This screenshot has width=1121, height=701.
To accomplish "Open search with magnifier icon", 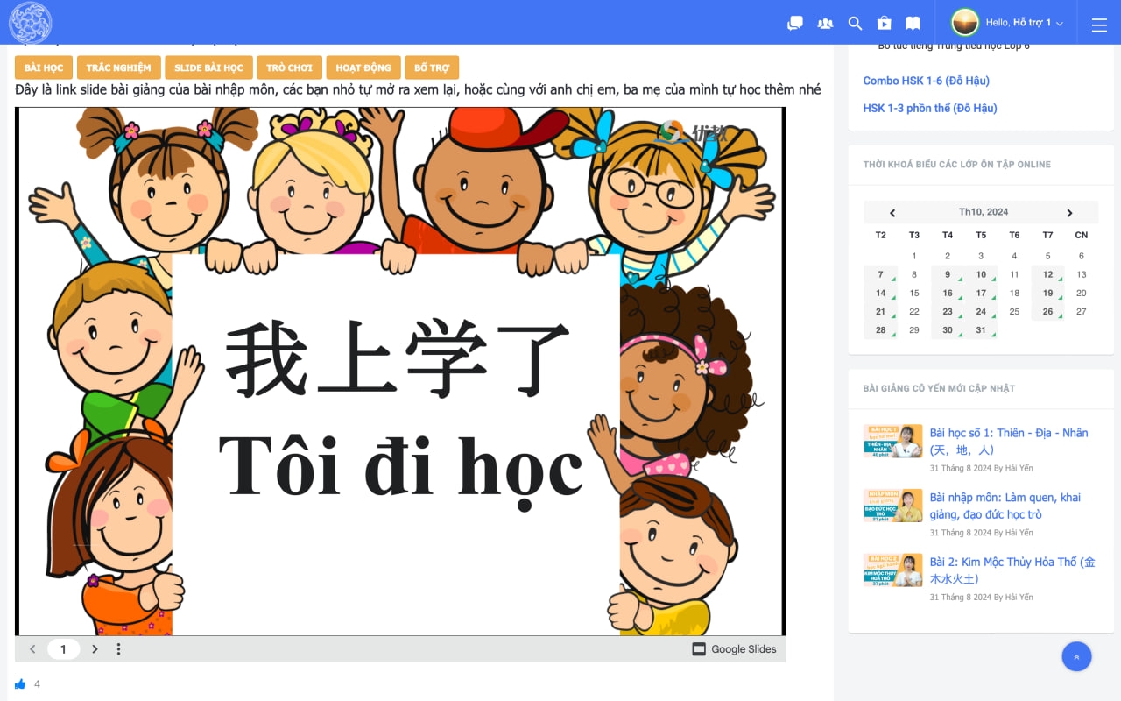I will pos(856,24).
